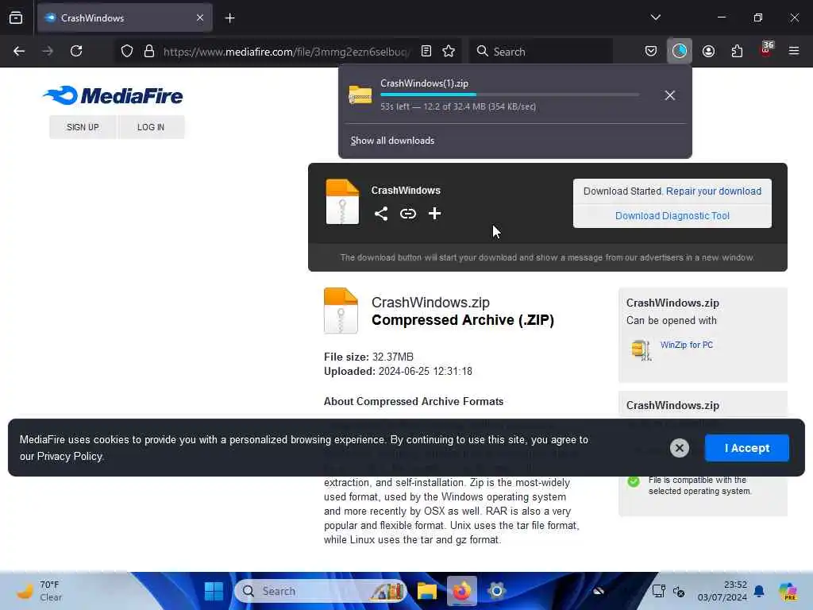The image size is (813, 610).
Task: Click the Uploaded 2024-06-25 12:31:18 text
Action: tap(399, 372)
